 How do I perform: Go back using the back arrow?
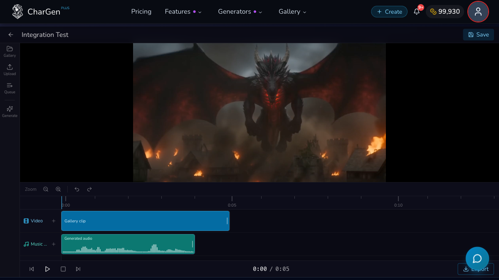point(10,34)
